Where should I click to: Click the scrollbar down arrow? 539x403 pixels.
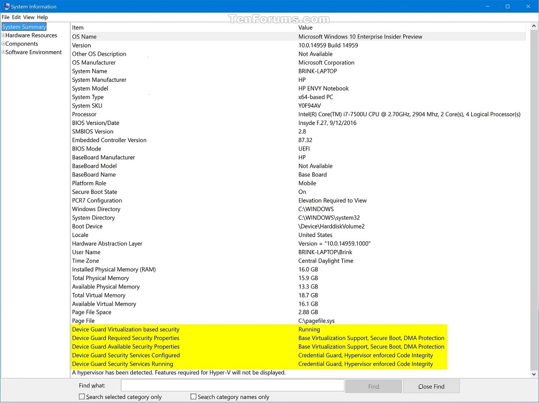click(x=534, y=374)
